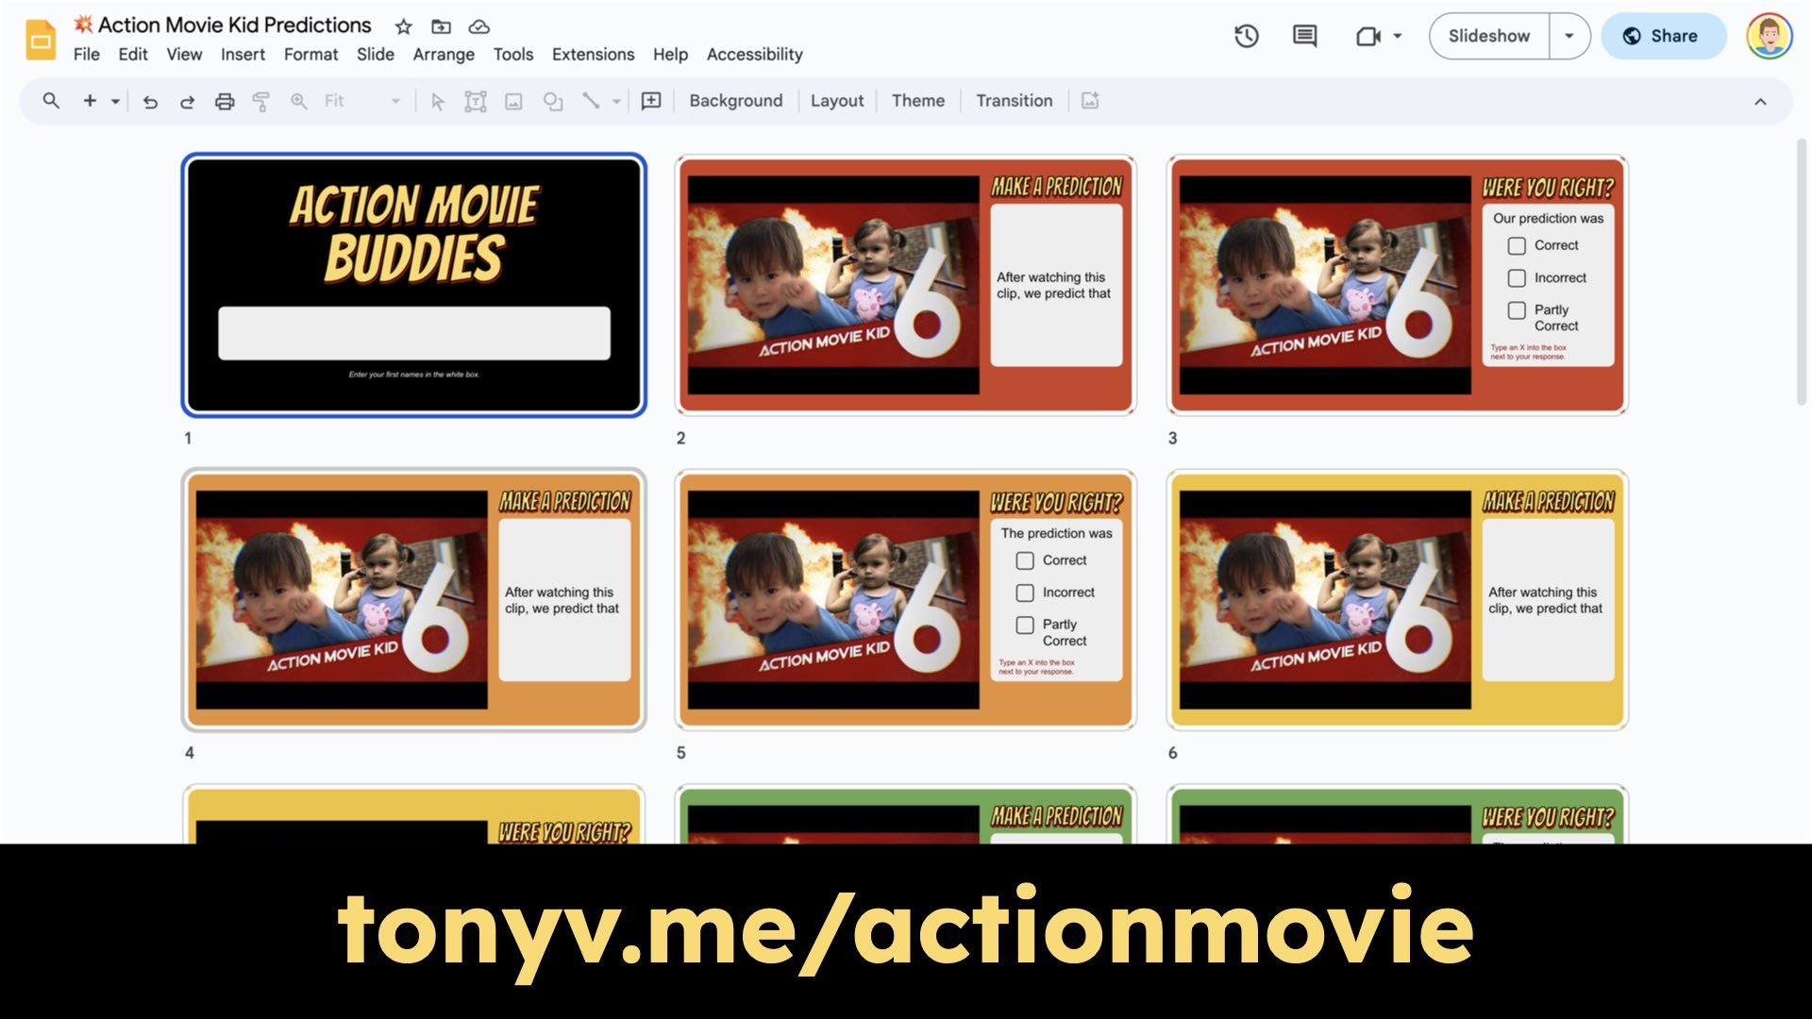This screenshot has width=1812, height=1019.
Task: Select the yellow Were You Right slide 7
Action: (413, 815)
